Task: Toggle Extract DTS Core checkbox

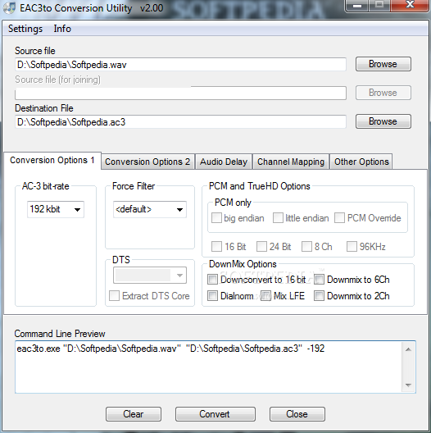Action: click(114, 296)
